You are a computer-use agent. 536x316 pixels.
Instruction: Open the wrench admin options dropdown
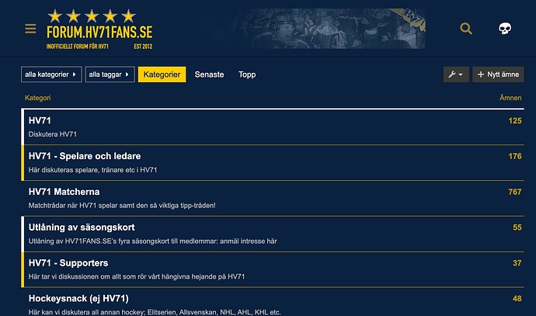(456, 75)
